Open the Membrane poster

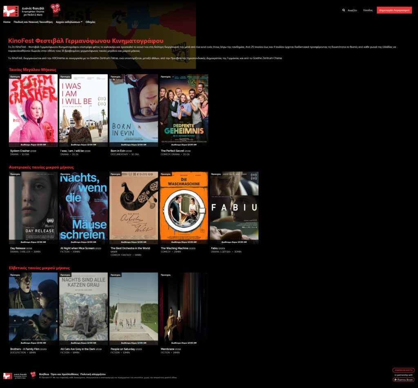coord(184,308)
